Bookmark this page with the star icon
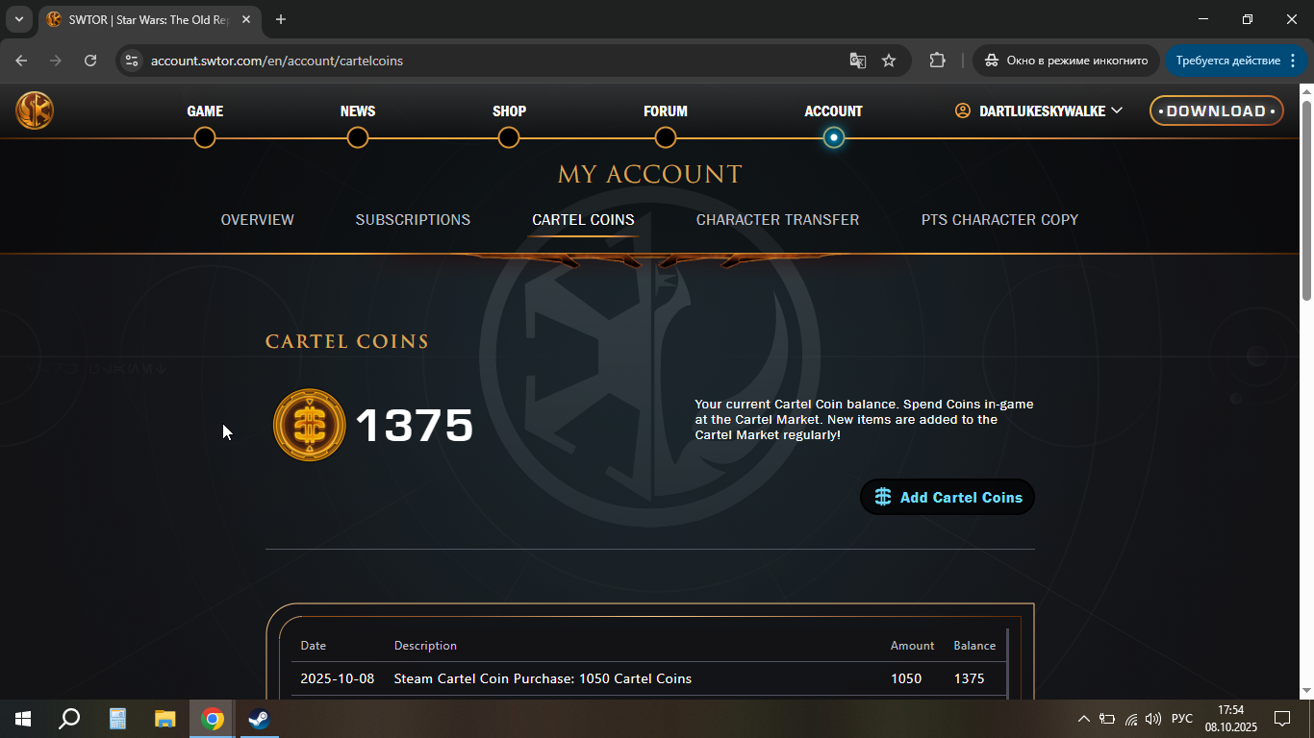This screenshot has width=1314, height=738. [889, 61]
